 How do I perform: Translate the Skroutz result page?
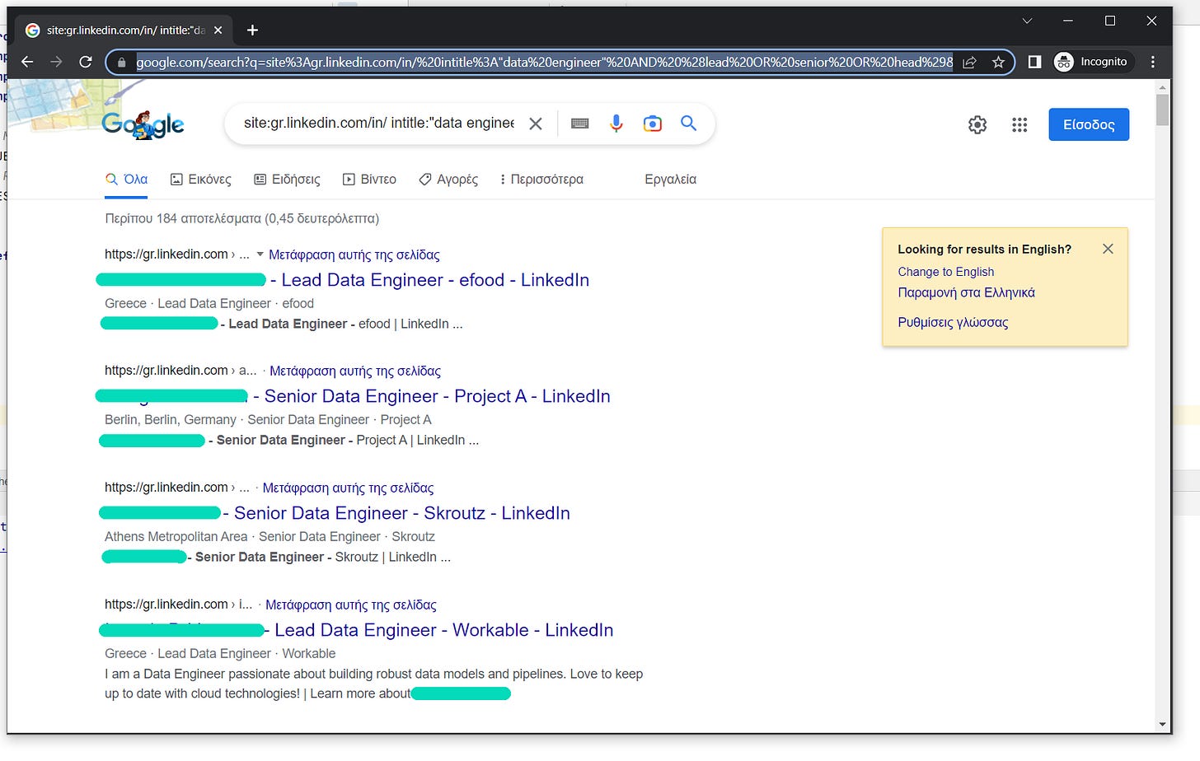coord(348,488)
